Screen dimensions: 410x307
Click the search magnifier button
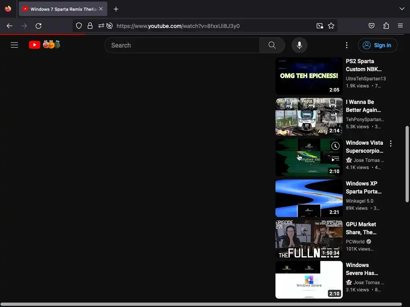pos(272,45)
